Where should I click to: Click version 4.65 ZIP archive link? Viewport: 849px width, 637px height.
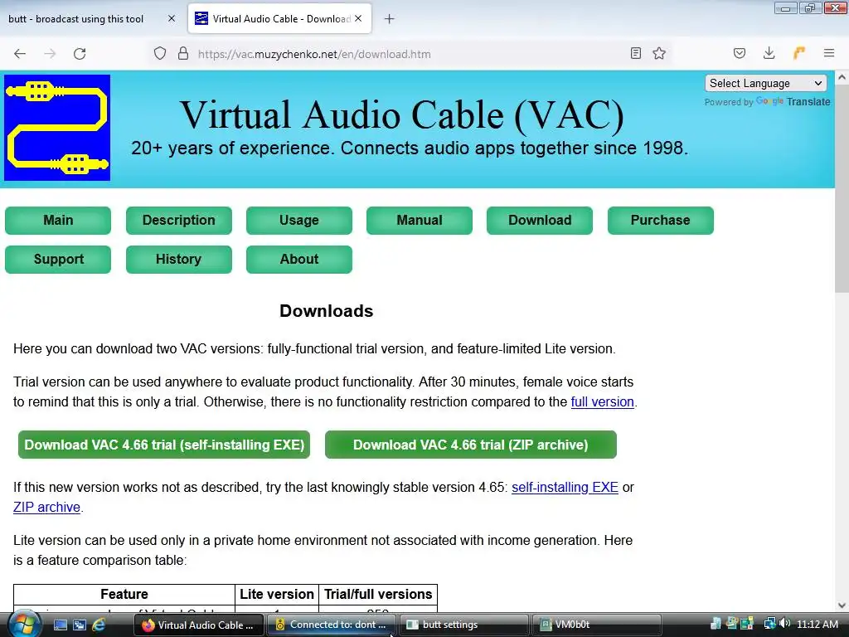tap(46, 508)
